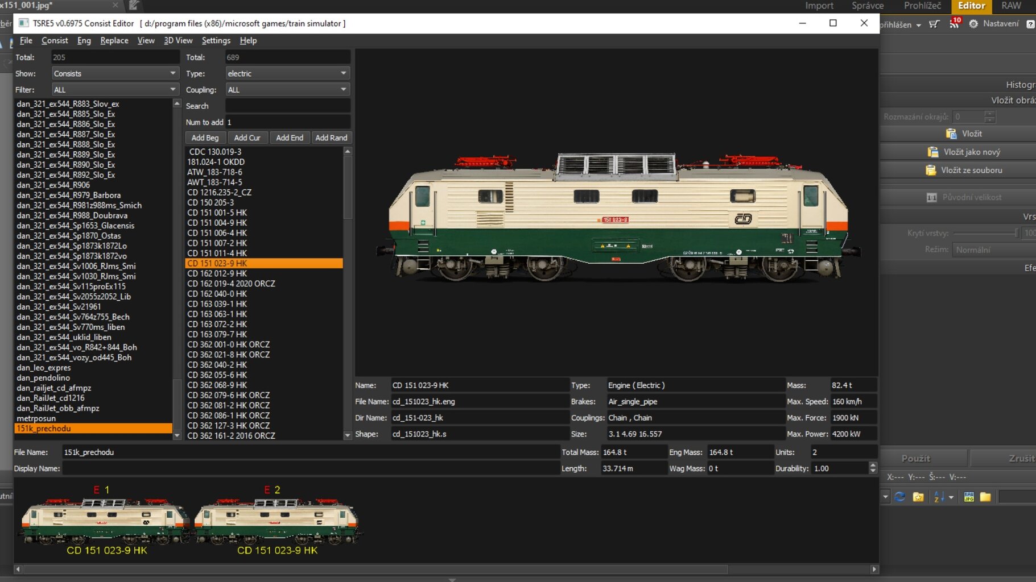Click the Add End button
The width and height of the screenshot is (1036, 582).
(x=289, y=138)
